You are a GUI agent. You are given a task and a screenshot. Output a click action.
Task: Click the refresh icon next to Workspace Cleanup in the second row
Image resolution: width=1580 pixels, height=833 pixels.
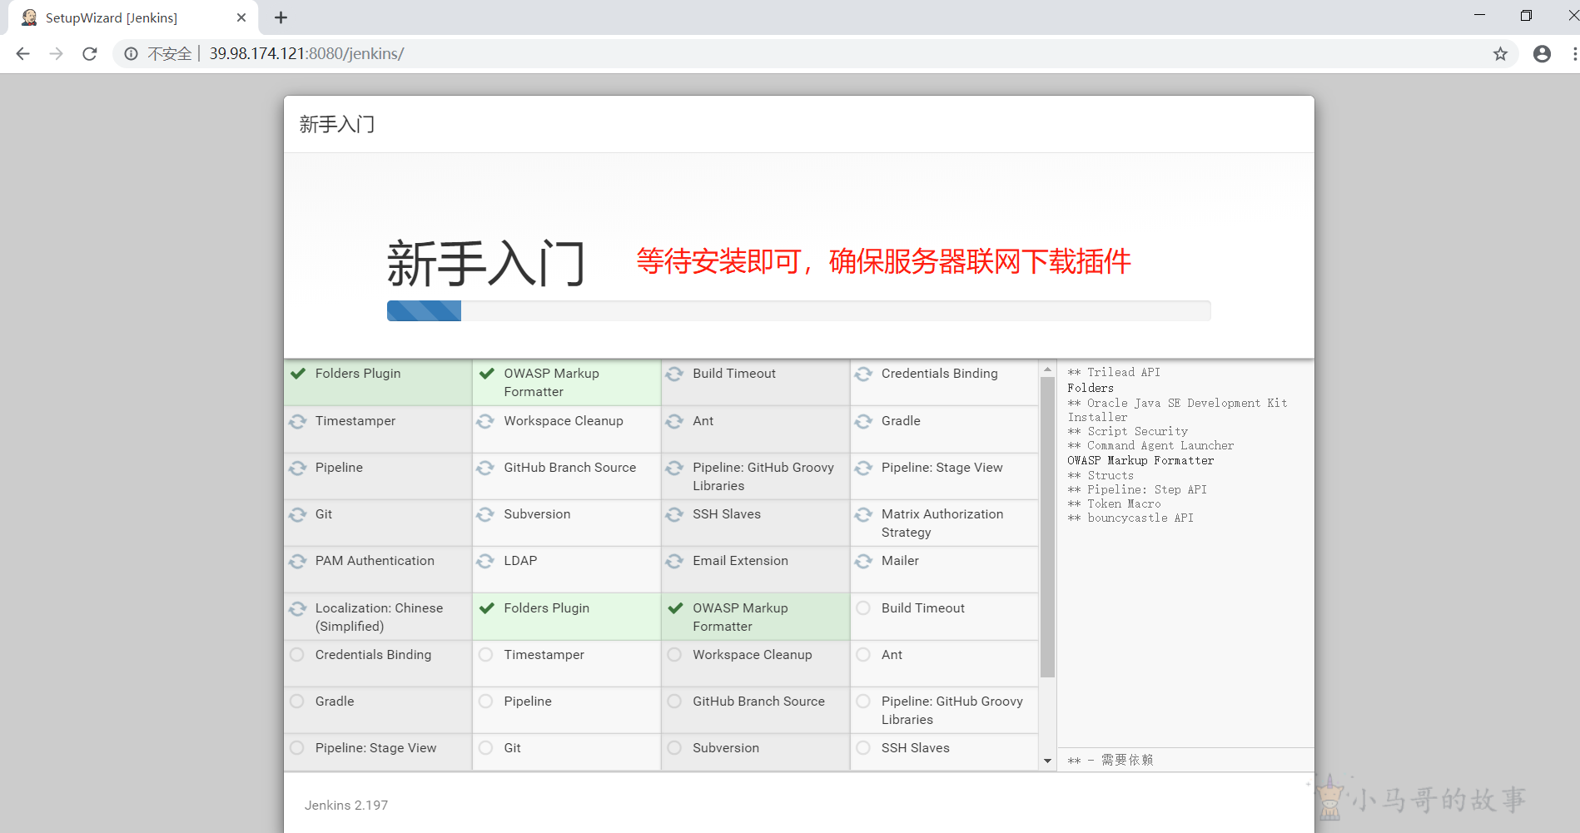tap(485, 421)
